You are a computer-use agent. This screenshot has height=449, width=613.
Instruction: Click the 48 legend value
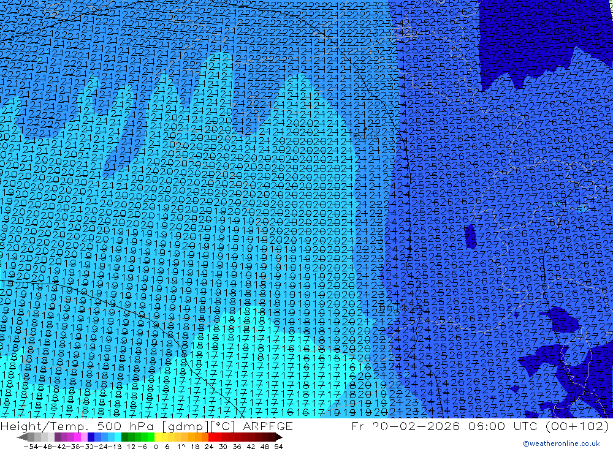tap(265, 447)
